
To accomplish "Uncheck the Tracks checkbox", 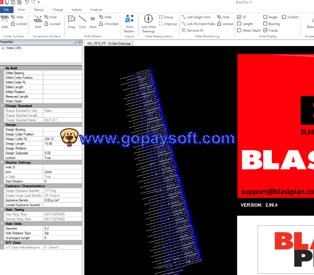I will (265, 30).
